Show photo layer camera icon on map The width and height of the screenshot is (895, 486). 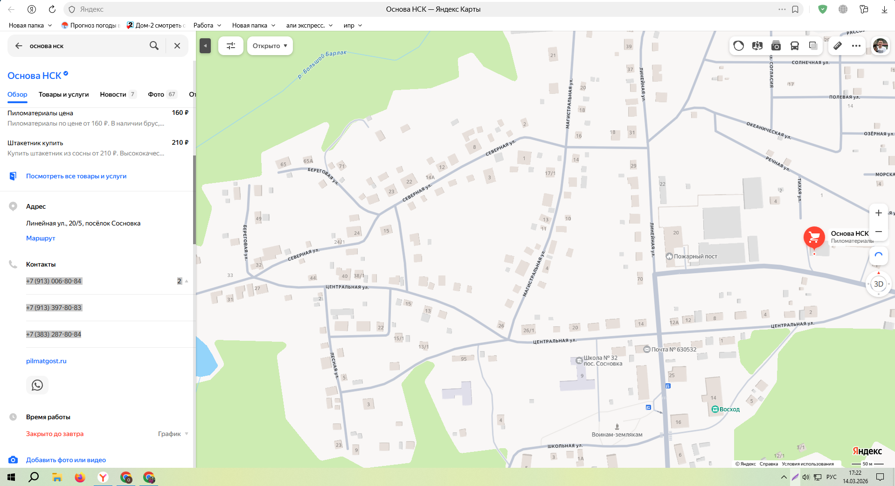[x=776, y=46]
